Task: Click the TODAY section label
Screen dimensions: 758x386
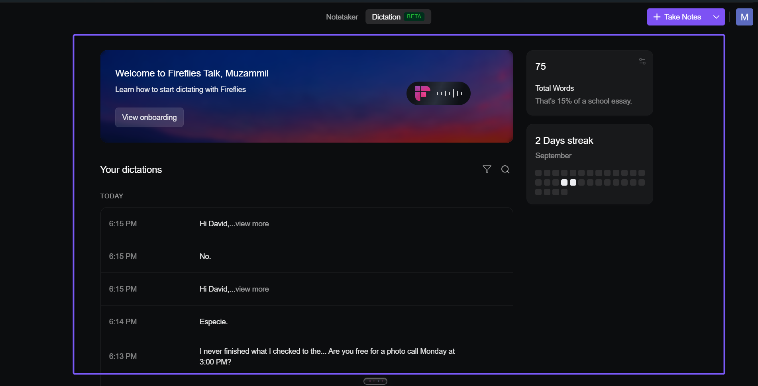Action: (112, 196)
